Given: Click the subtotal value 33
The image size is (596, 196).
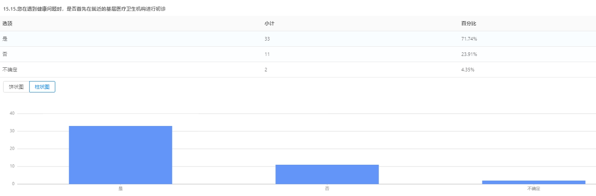Looking at the screenshot, I should point(267,39).
